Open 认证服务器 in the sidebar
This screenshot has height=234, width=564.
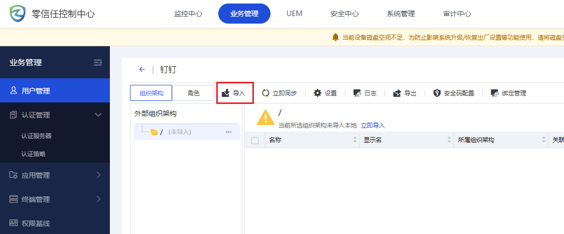tap(36, 136)
